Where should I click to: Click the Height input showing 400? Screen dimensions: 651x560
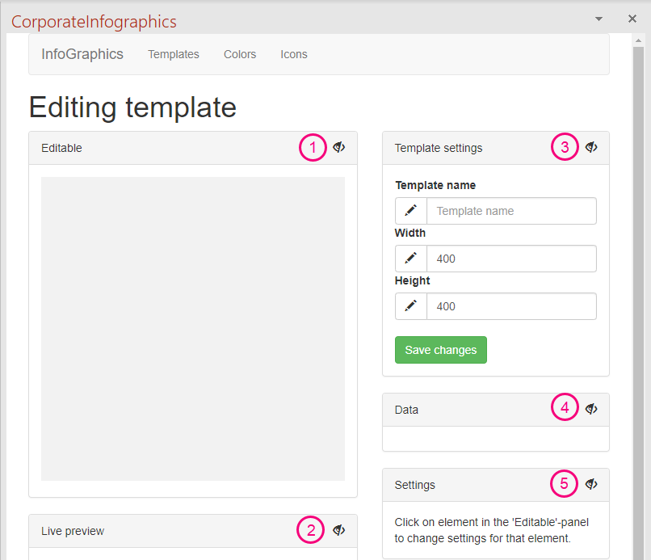pos(511,306)
